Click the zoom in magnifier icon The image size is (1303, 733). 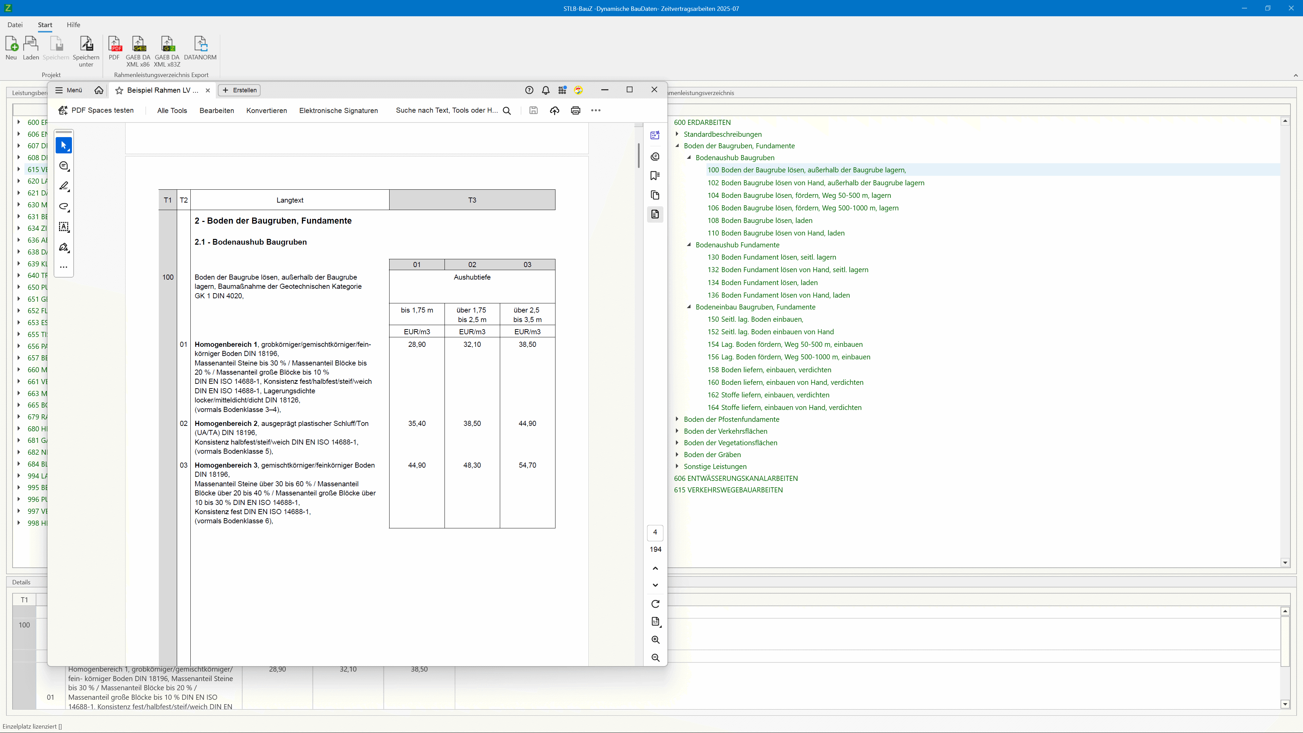click(656, 640)
